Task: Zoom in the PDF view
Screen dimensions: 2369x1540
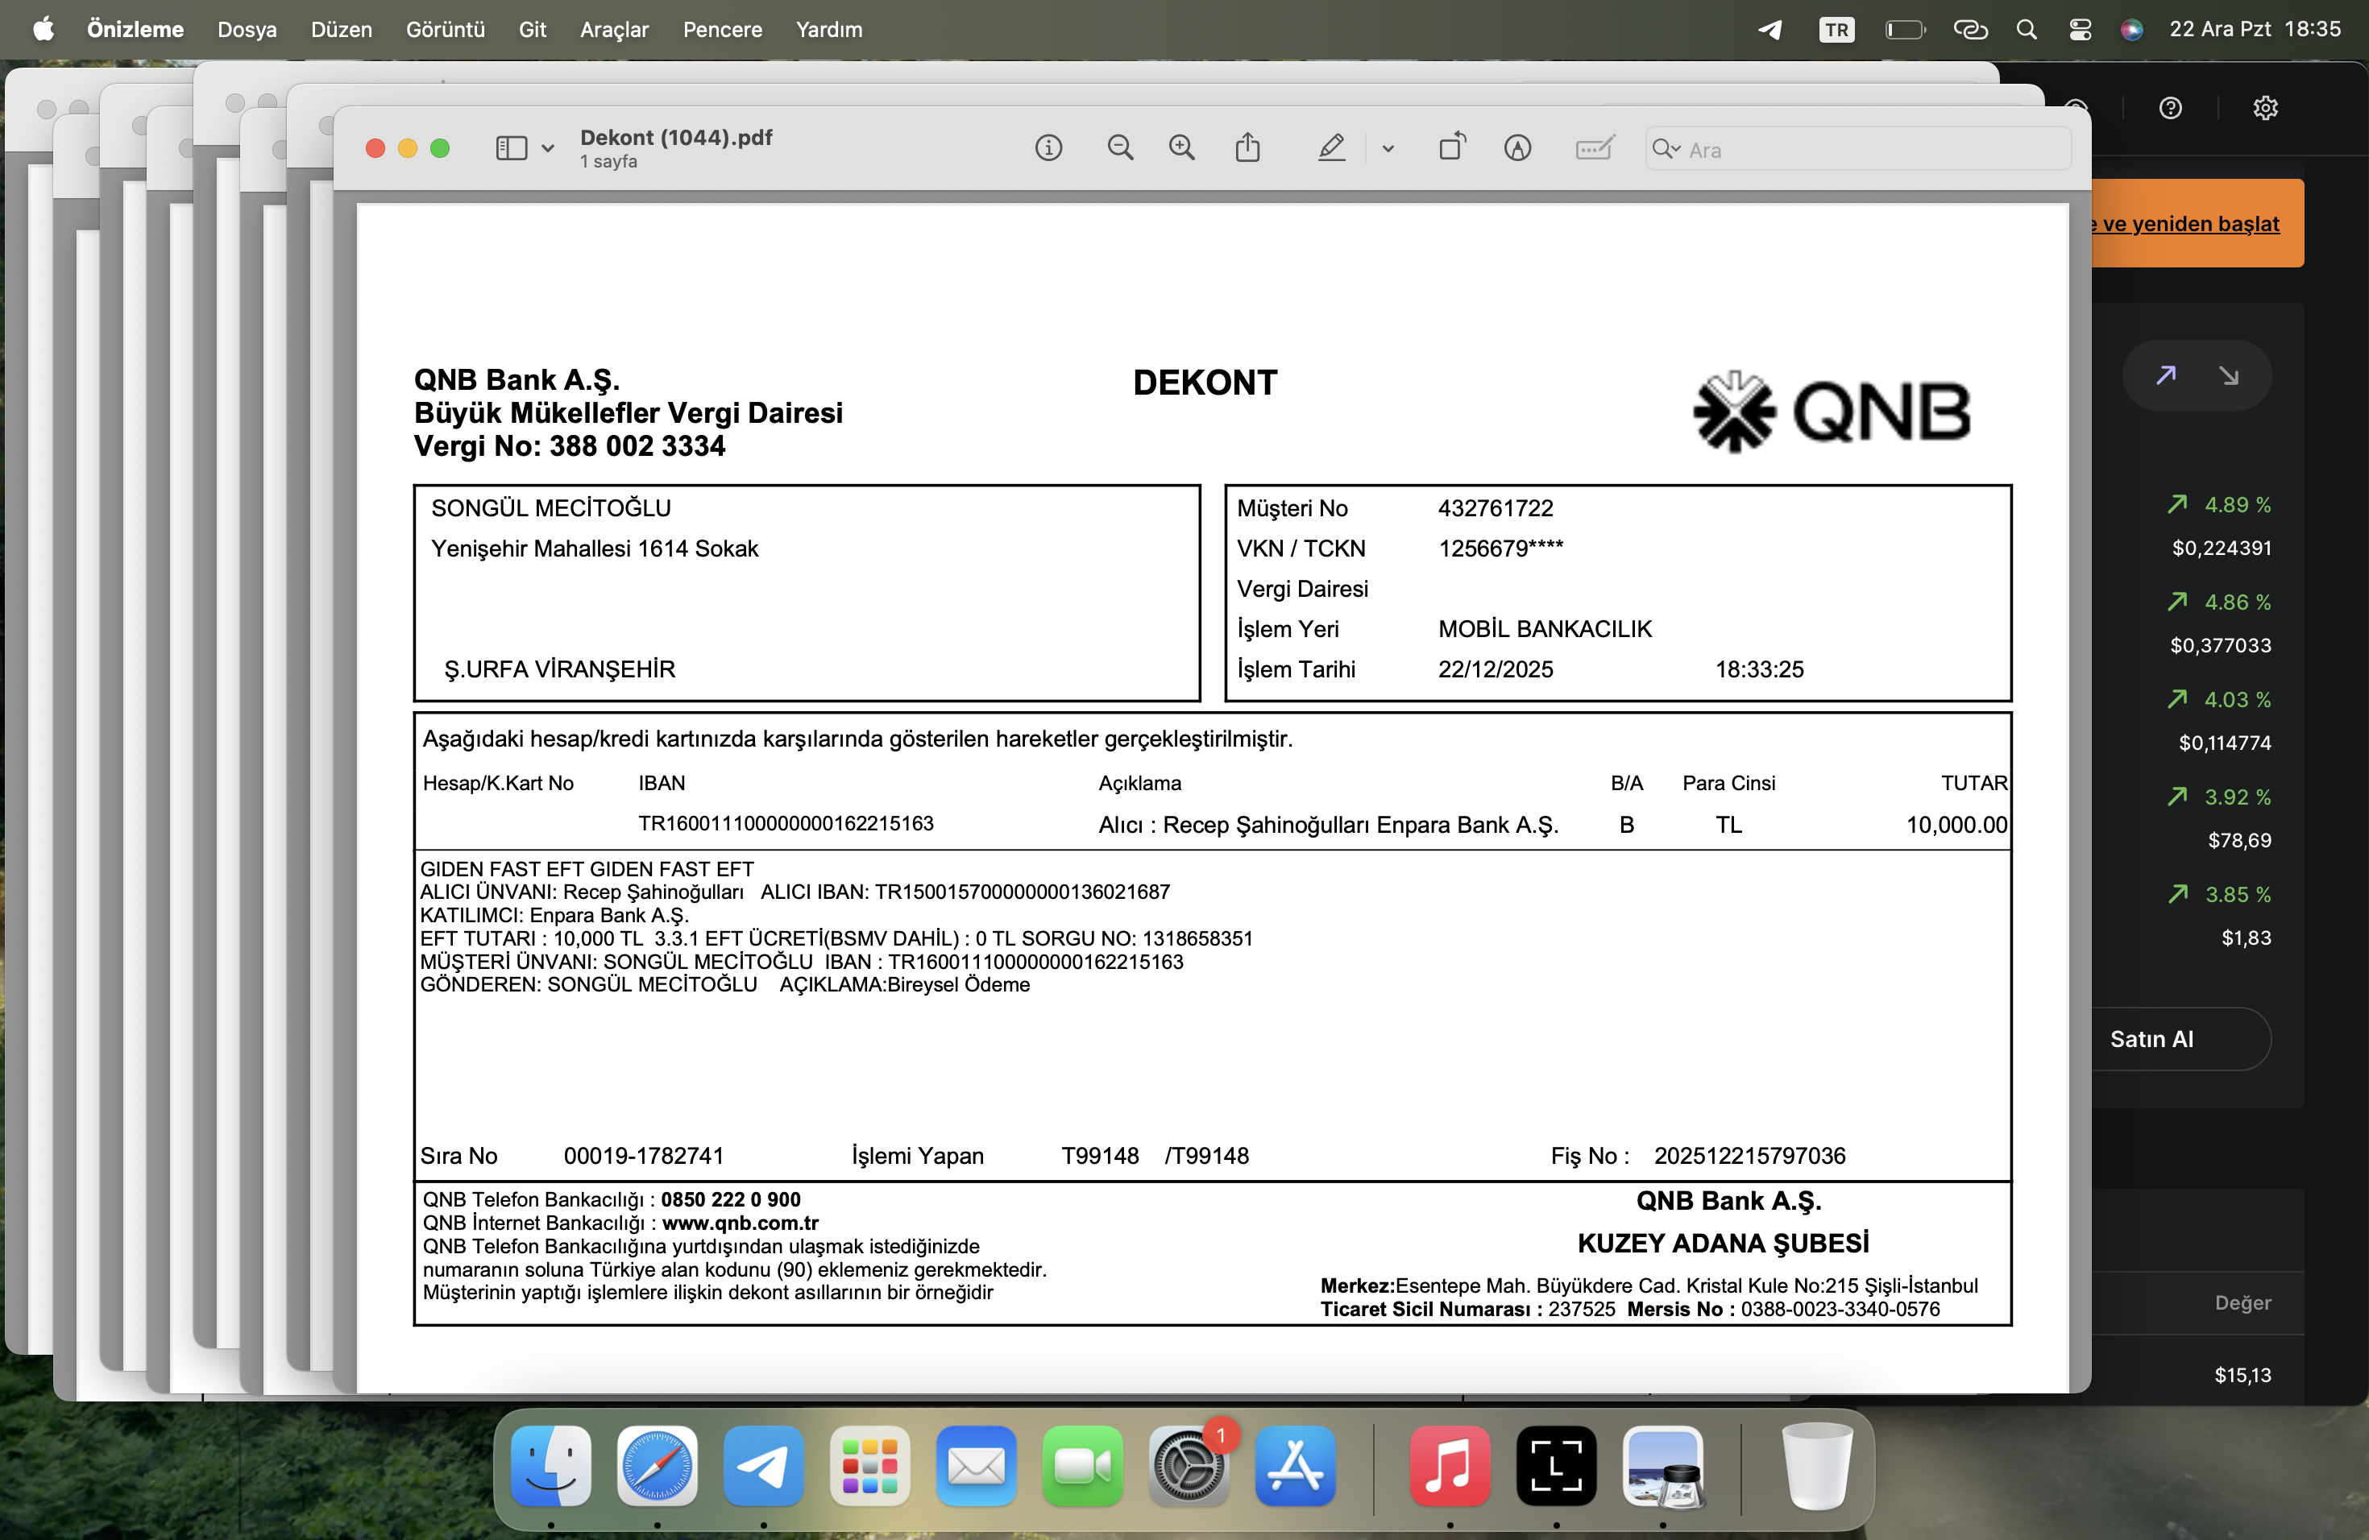Action: tap(1181, 149)
